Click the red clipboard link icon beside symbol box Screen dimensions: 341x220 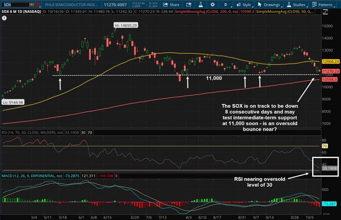[x=38, y=4]
